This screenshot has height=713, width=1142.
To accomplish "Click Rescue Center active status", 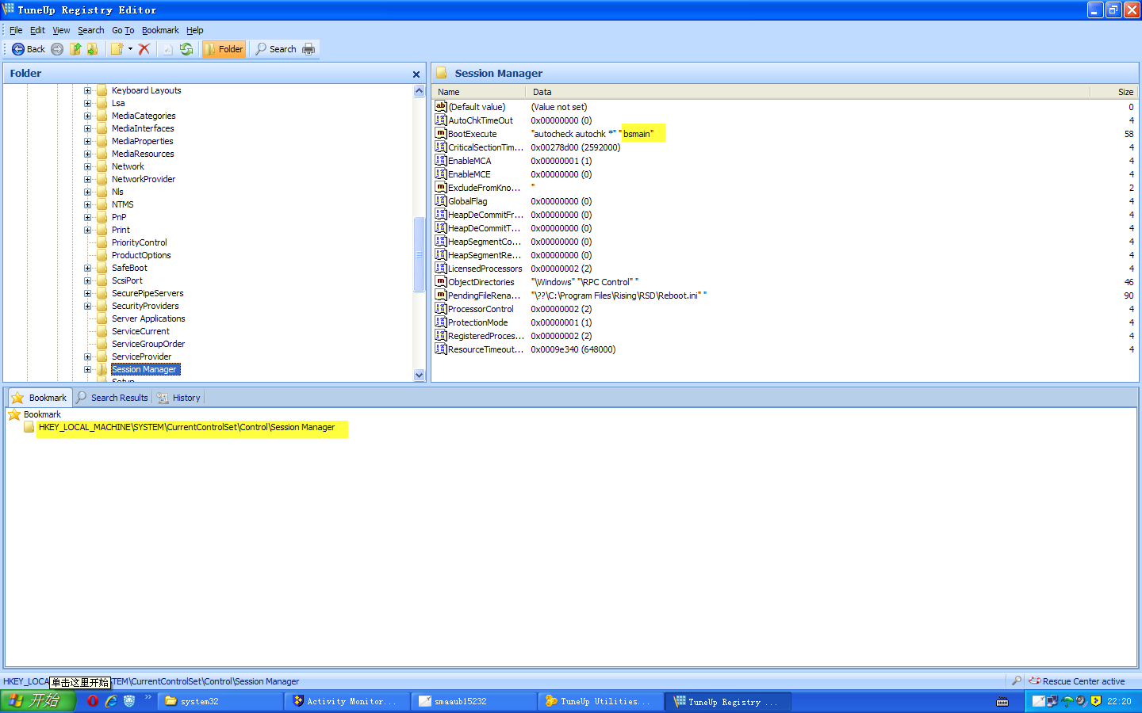I will (x=1077, y=681).
